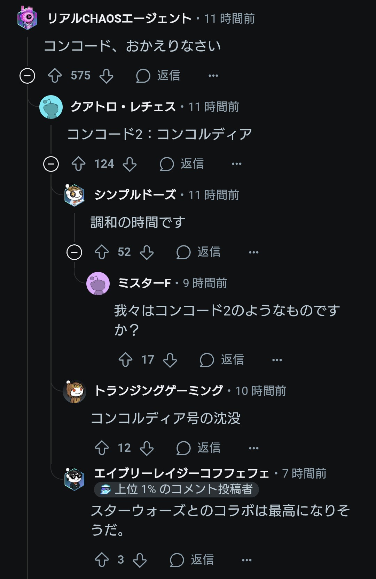
Task: Open more options for ミスターF's comment
Action: pyautogui.click(x=277, y=360)
